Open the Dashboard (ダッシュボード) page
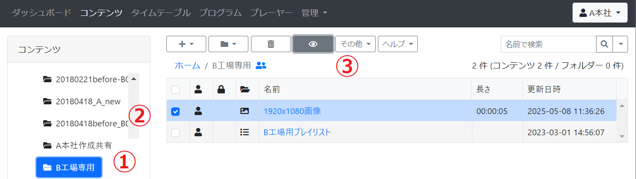The image size is (636, 179). pyautogui.click(x=41, y=13)
